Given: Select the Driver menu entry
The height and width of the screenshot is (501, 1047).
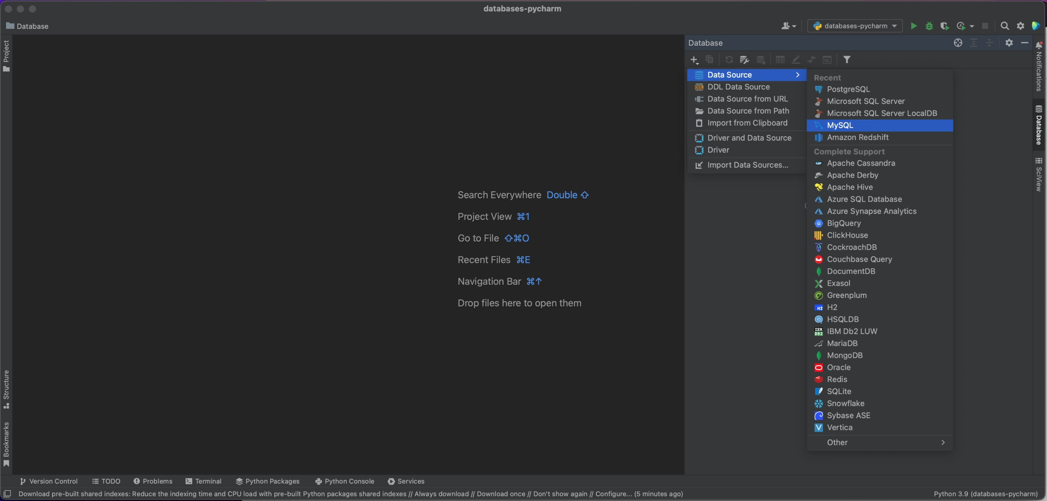Looking at the screenshot, I should click(x=746, y=150).
